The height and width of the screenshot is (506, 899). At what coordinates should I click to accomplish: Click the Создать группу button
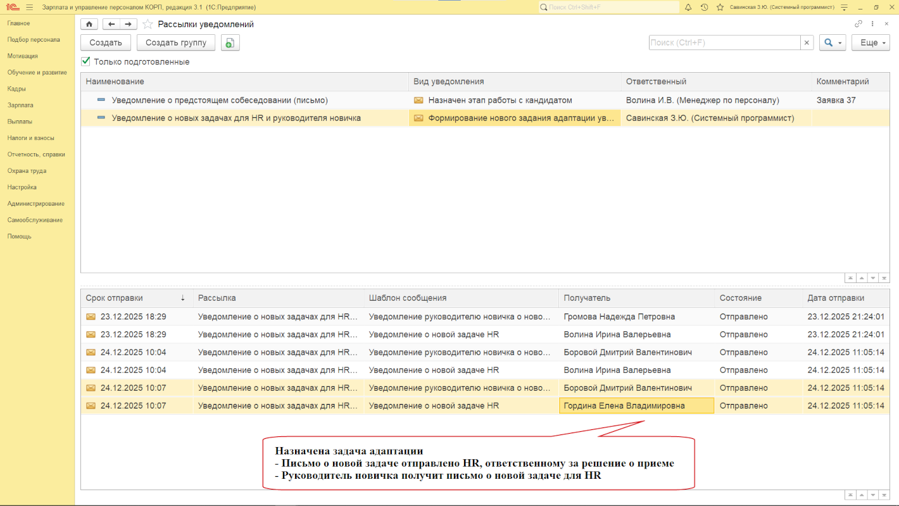[176, 42]
